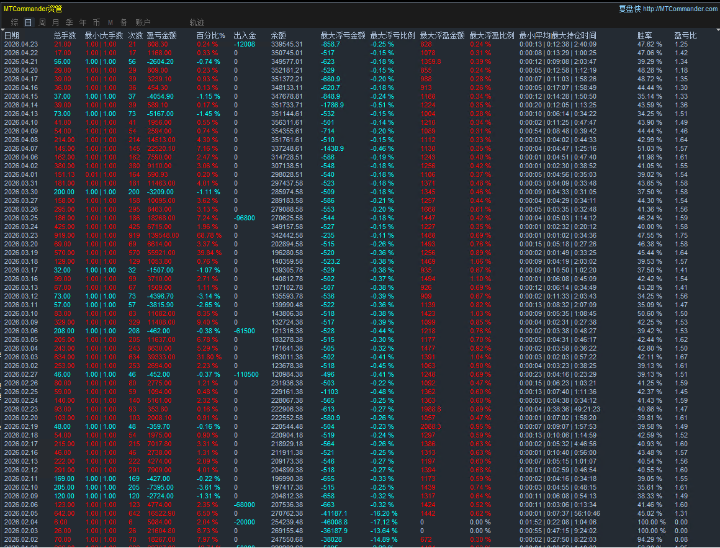Screen dimensions: 720x548
Task: Click the 最大浮盈比例 column header
Action: point(492,35)
